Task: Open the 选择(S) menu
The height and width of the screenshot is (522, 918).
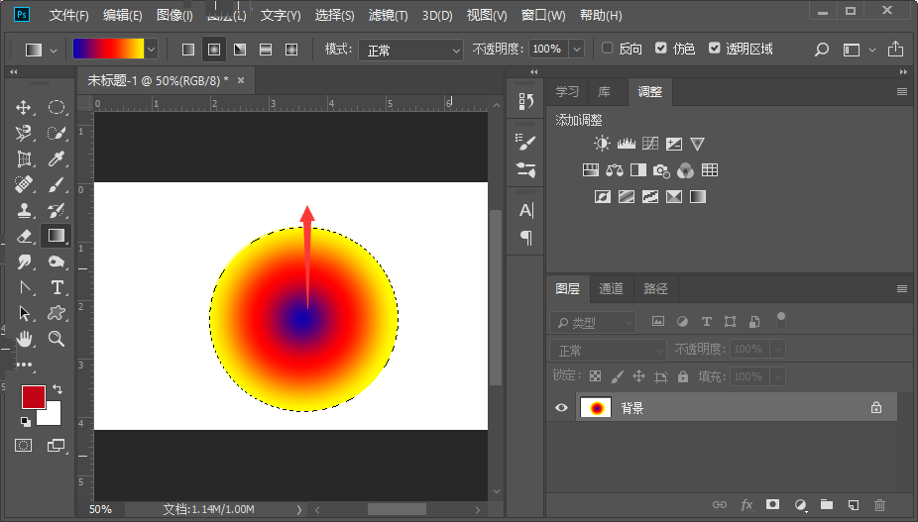Action: [x=334, y=15]
